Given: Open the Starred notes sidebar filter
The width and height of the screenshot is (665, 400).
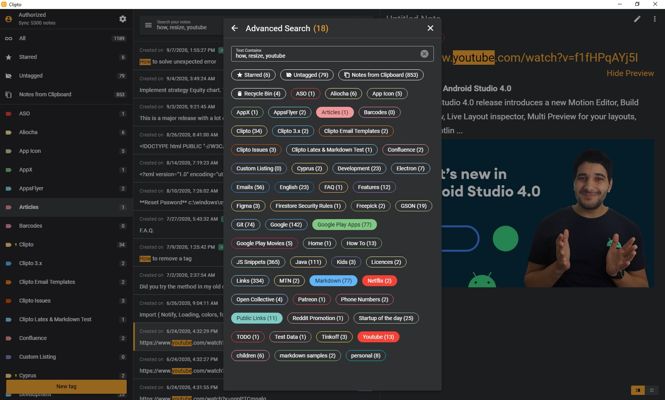Looking at the screenshot, I should (x=66, y=57).
